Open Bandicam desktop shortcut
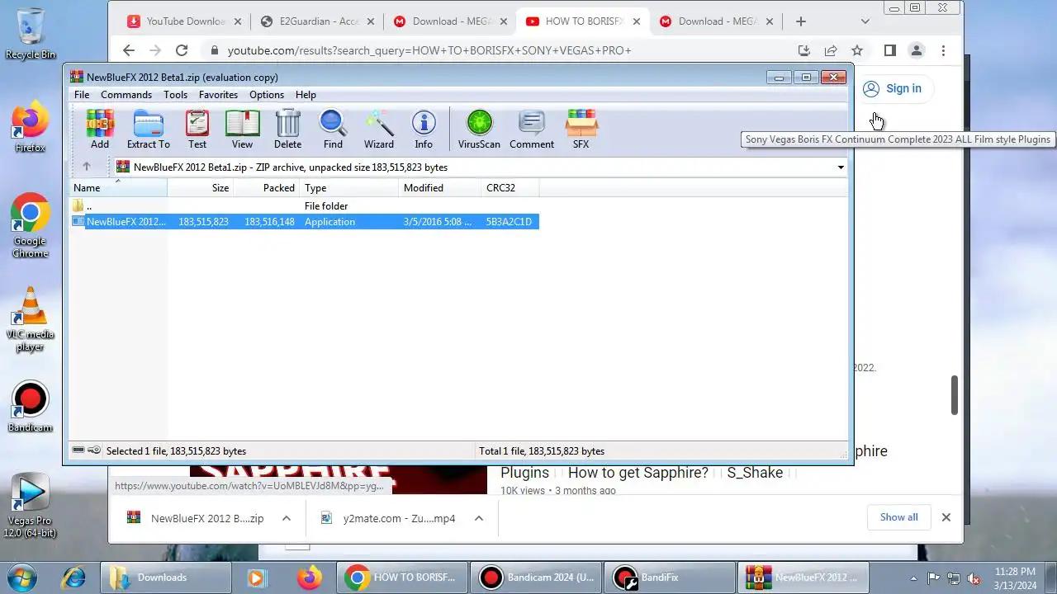 (x=31, y=408)
